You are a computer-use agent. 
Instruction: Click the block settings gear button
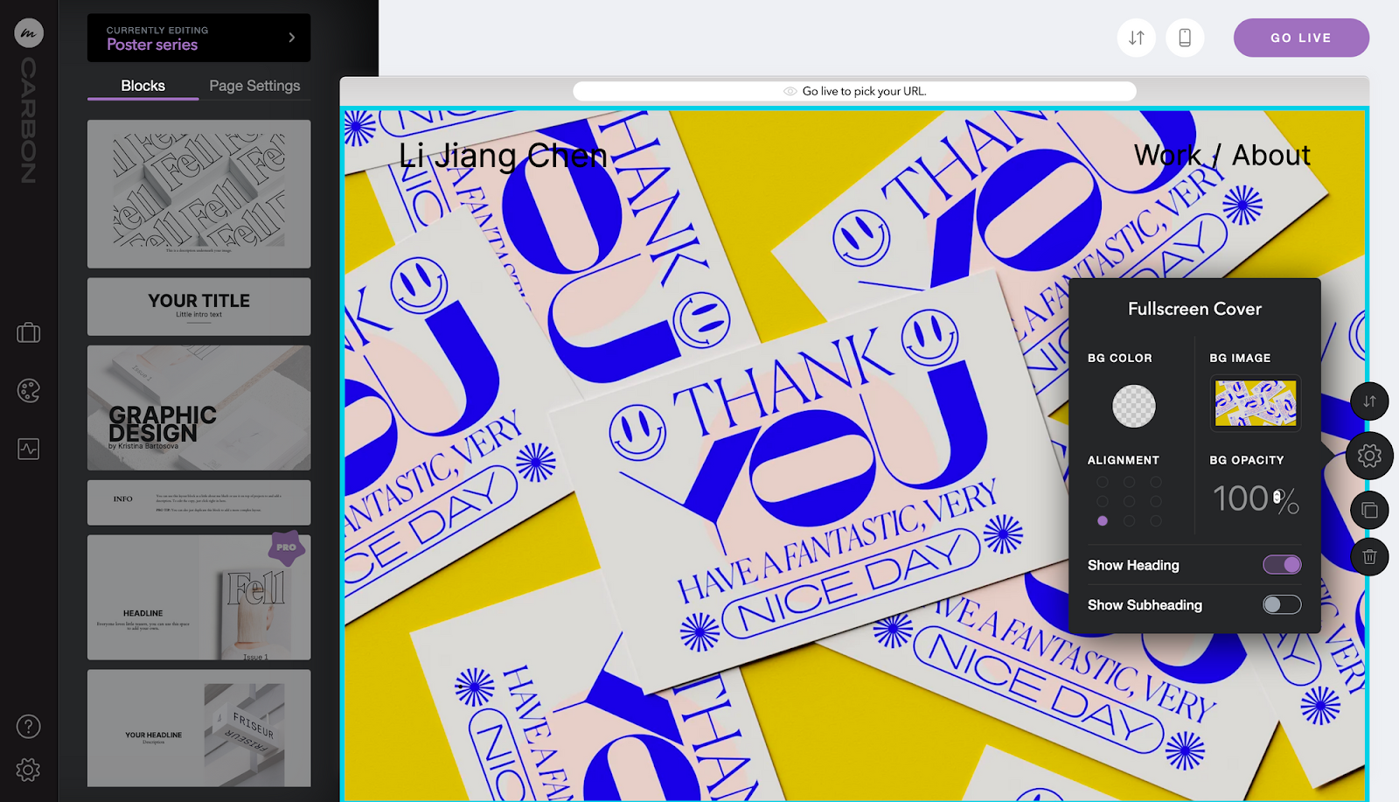click(x=1369, y=456)
